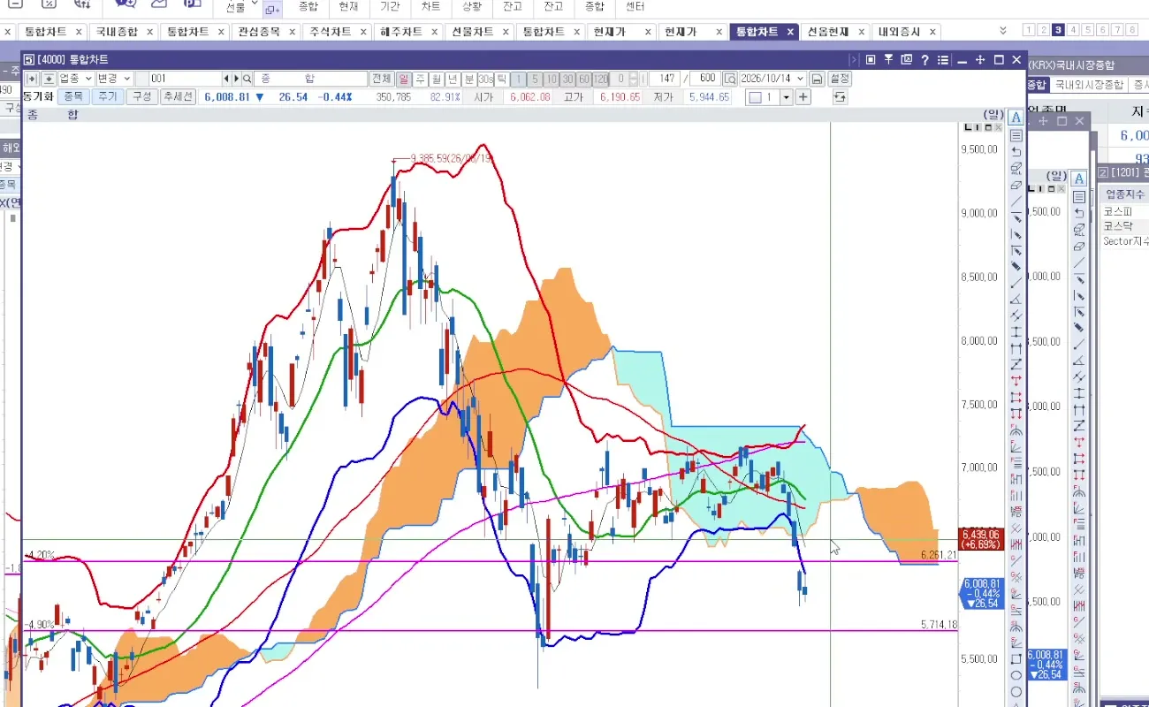This screenshot has width=1149, height=707.
Task: Toggle the 추세선 trendline button
Action: coord(178,96)
